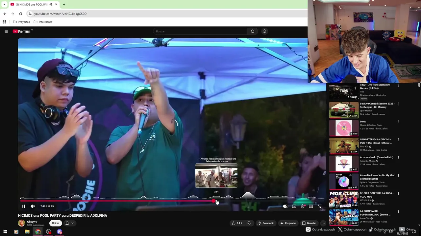Open the browser tab search dropdown

[x=4, y=5]
